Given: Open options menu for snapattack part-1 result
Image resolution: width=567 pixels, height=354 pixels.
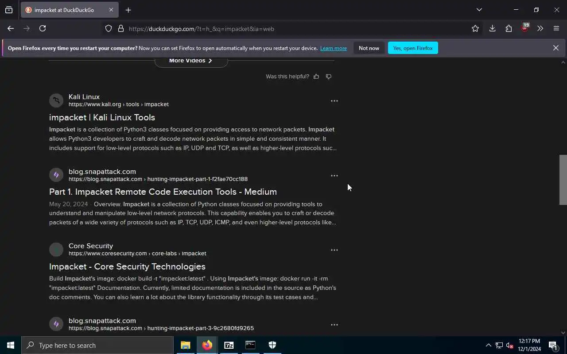Looking at the screenshot, I should (334, 176).
